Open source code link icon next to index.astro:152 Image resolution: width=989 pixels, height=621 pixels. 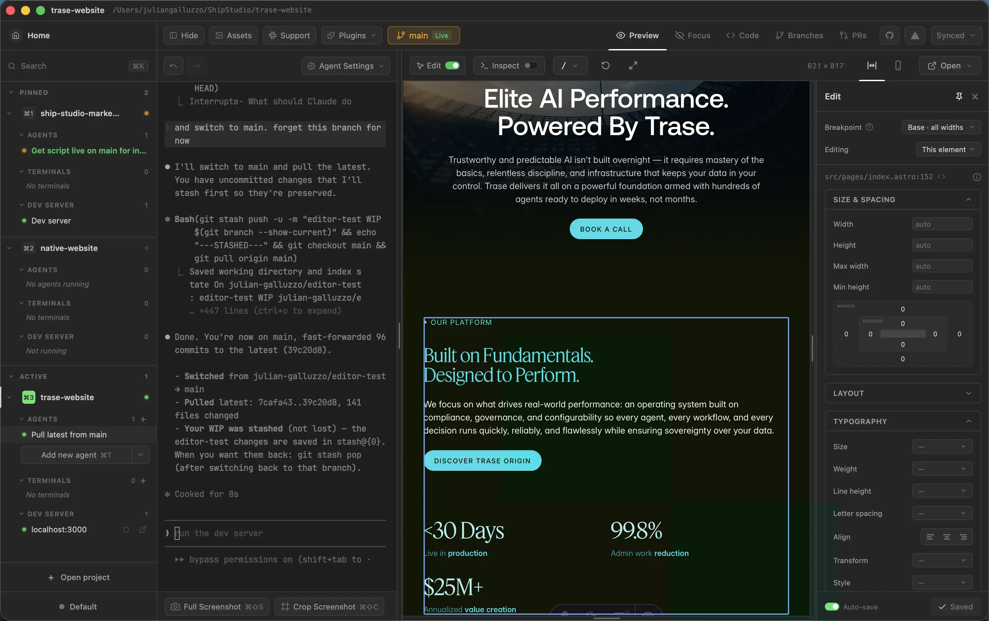coord(941,177)
